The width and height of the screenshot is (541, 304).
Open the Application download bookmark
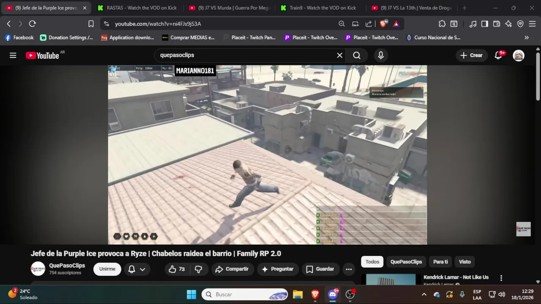tap(128, 38)
